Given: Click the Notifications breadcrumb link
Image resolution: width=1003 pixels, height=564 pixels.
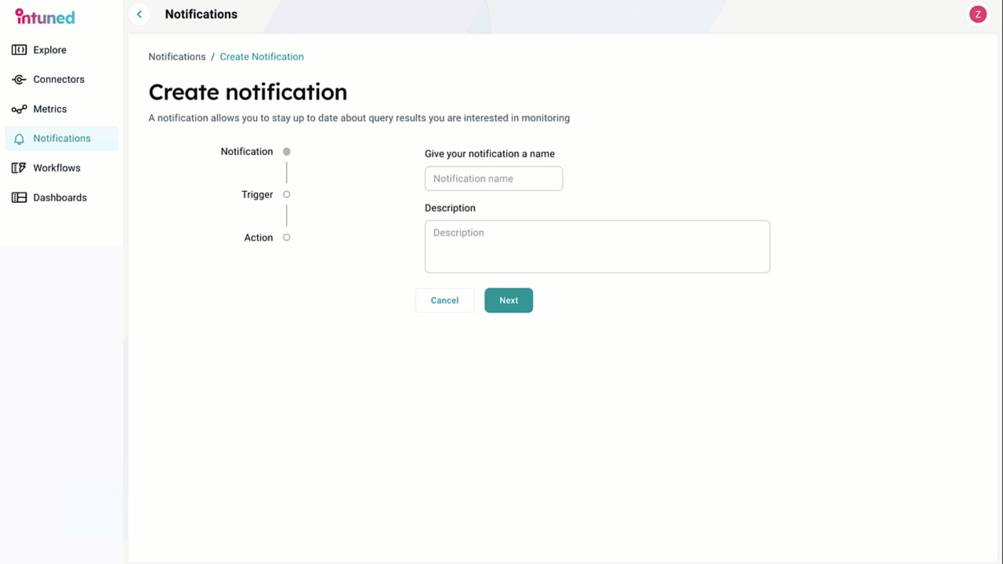Looking at the screenshot, I should [177, 57].
